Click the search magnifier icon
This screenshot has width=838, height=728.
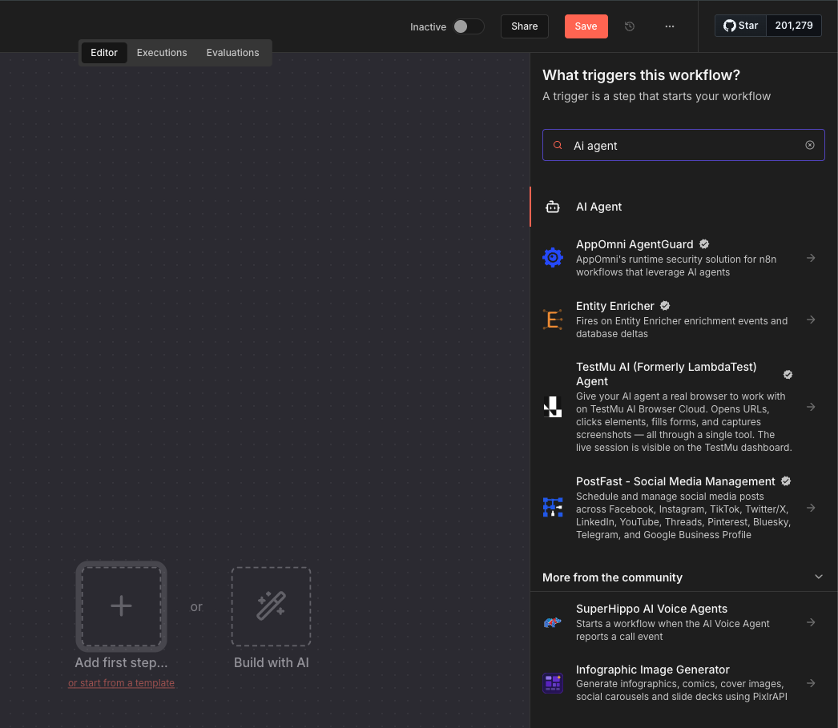[x=558, y=145]
